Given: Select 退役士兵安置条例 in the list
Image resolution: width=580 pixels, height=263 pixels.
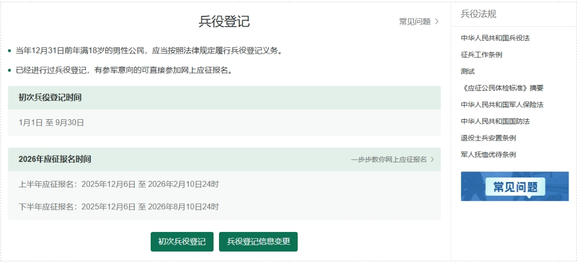Looking at the screenshot, I should (488, 138).
